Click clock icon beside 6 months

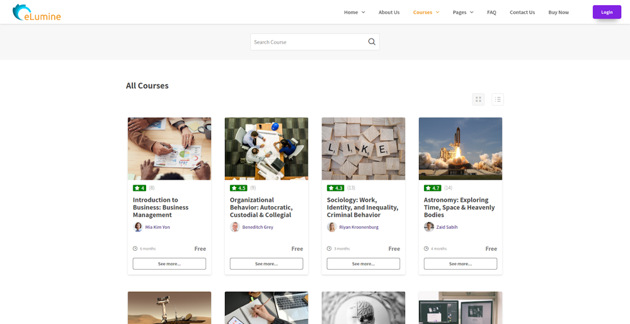click(135, 249)
